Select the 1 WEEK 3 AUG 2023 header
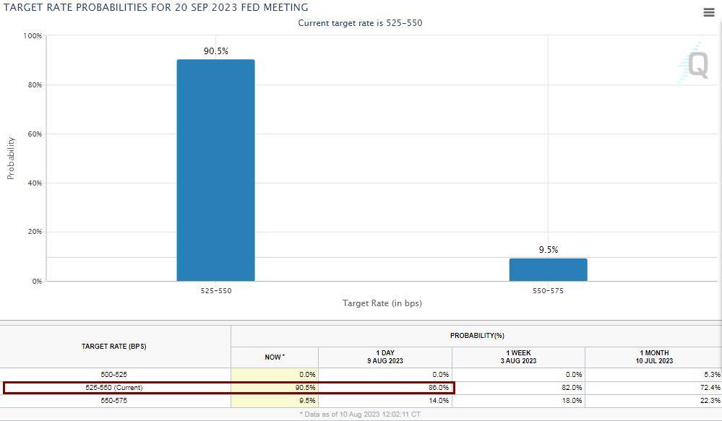 (518, 357)
